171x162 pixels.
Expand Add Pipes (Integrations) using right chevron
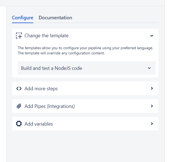[152, 106]
